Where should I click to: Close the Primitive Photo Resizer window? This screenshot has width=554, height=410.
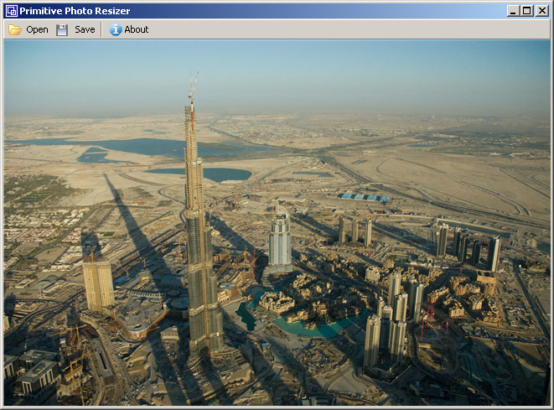(541, 11)
